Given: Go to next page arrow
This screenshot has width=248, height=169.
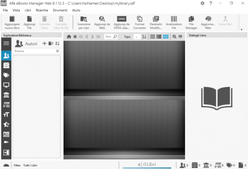Looking at the screenshot, I should [92, 37].
